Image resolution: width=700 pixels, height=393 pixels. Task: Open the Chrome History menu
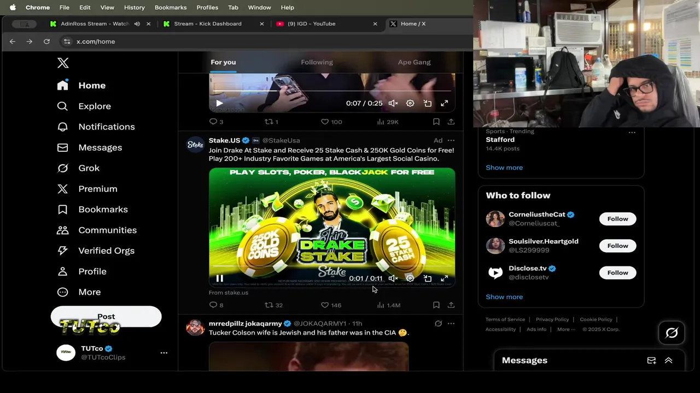pyautogui.click(x=134, y=8)
